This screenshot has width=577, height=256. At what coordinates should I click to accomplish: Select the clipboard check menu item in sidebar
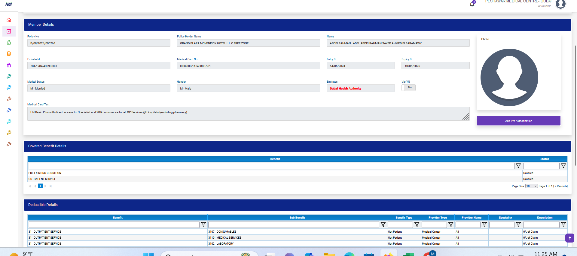(x=9, y=31)
